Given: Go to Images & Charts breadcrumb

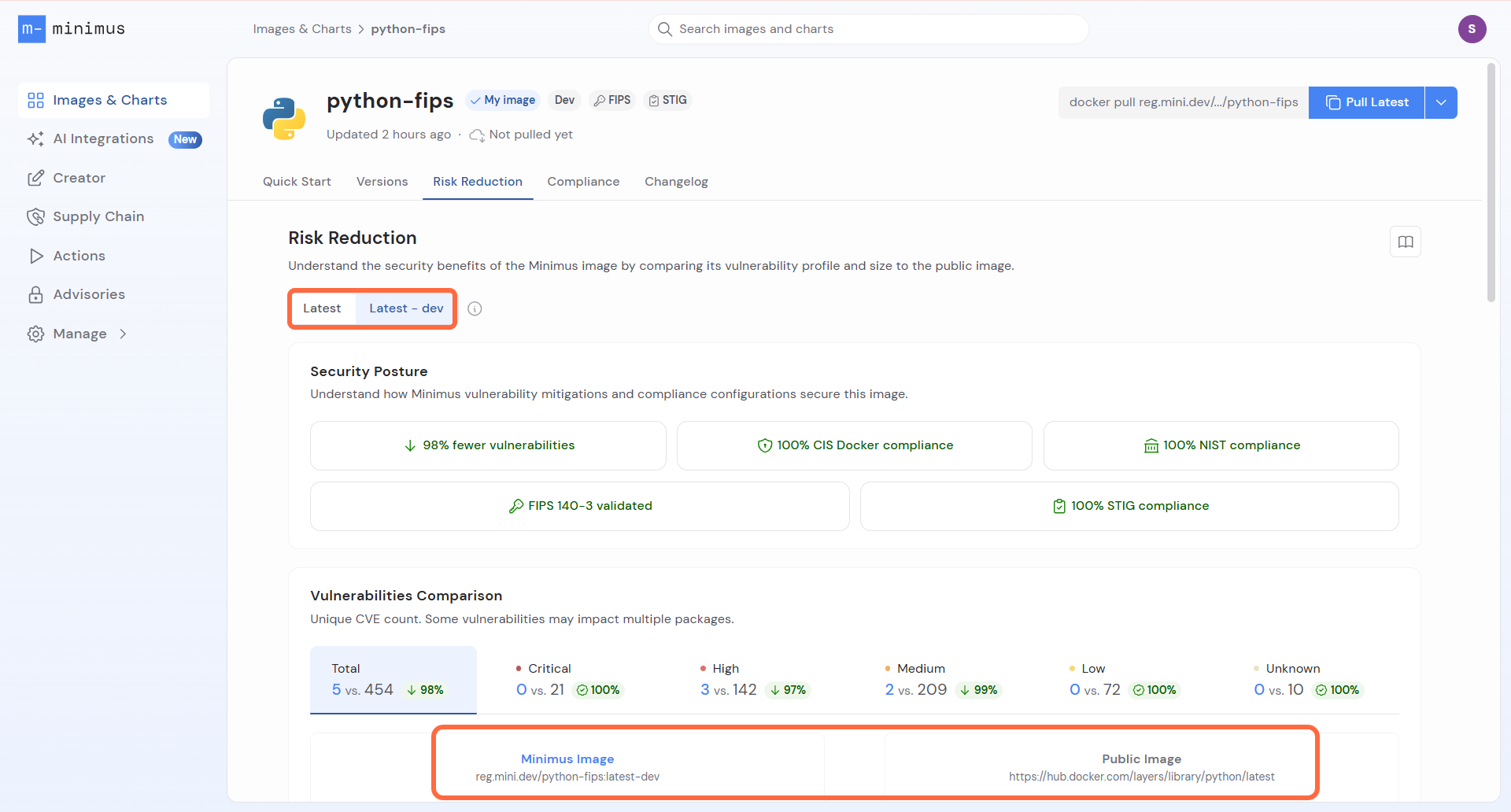Looking at the screenshot, I should (302, 29).
